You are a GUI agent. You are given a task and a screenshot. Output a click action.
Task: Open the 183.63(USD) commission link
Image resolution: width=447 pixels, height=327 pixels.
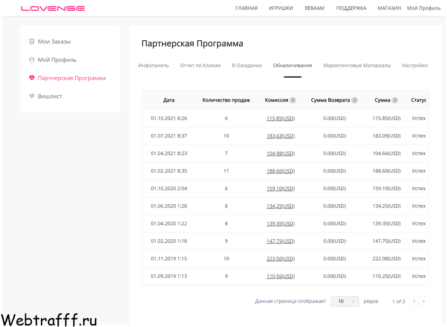coord(280,136)
